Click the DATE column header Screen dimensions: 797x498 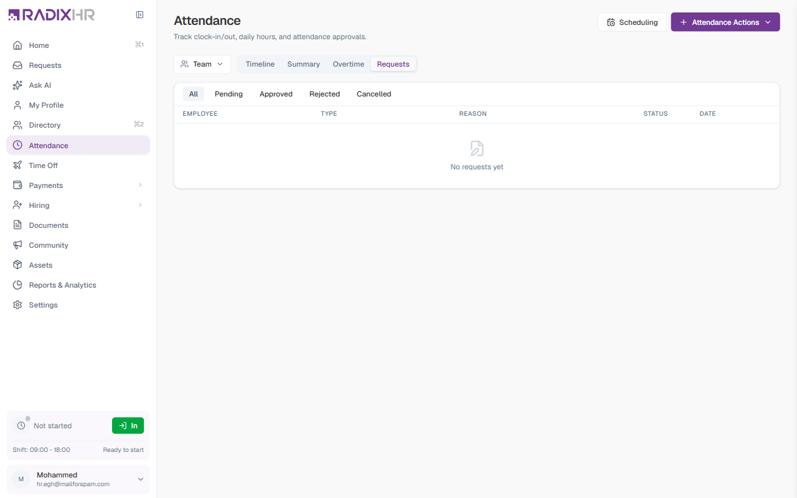pos(707,114)
